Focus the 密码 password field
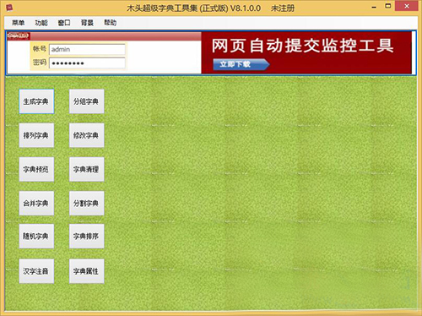This screenshot has width=422, height=316. tap(87, 63)
